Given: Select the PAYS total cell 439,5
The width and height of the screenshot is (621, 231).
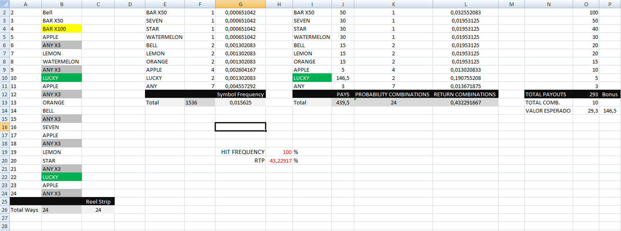Looking at the screenshot, I should [x=342, y=103].
